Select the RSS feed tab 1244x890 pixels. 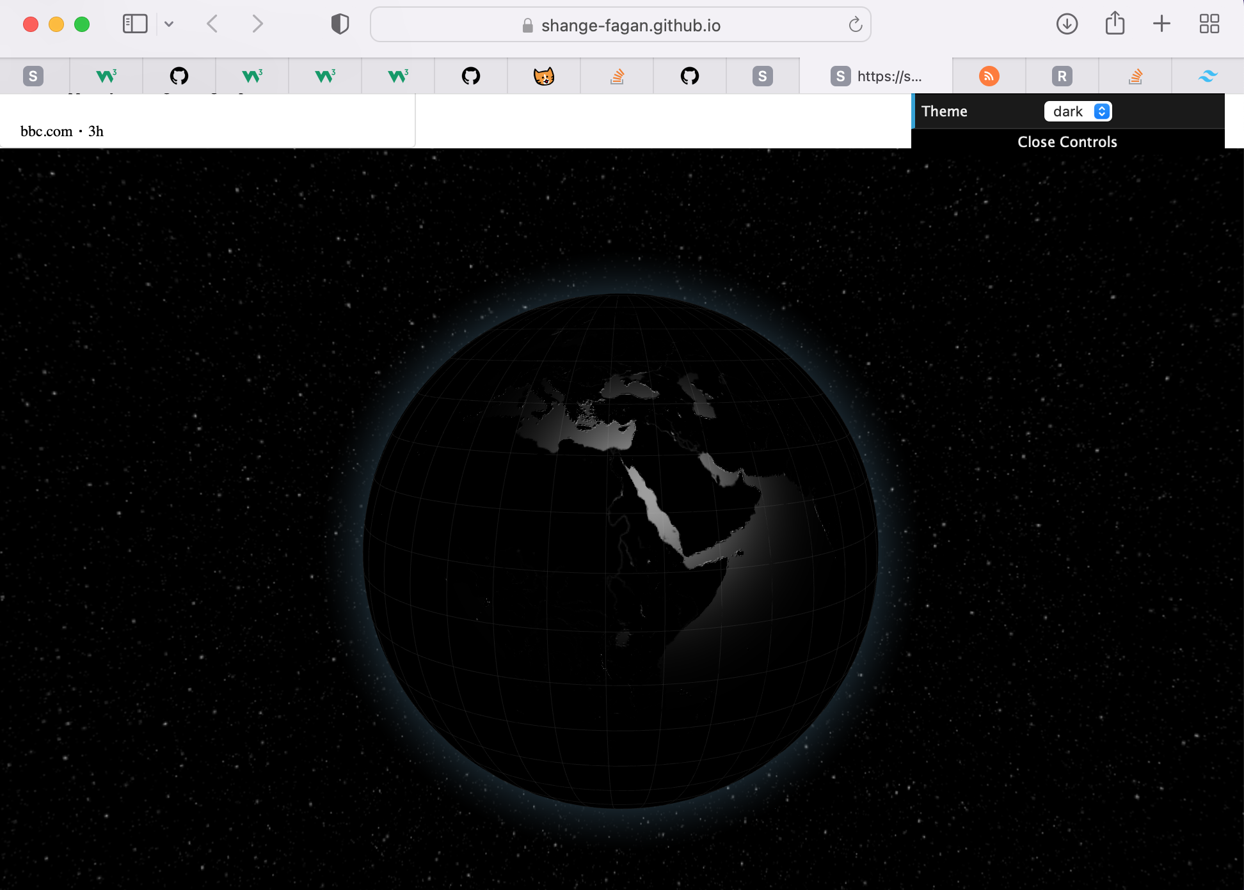989,75
